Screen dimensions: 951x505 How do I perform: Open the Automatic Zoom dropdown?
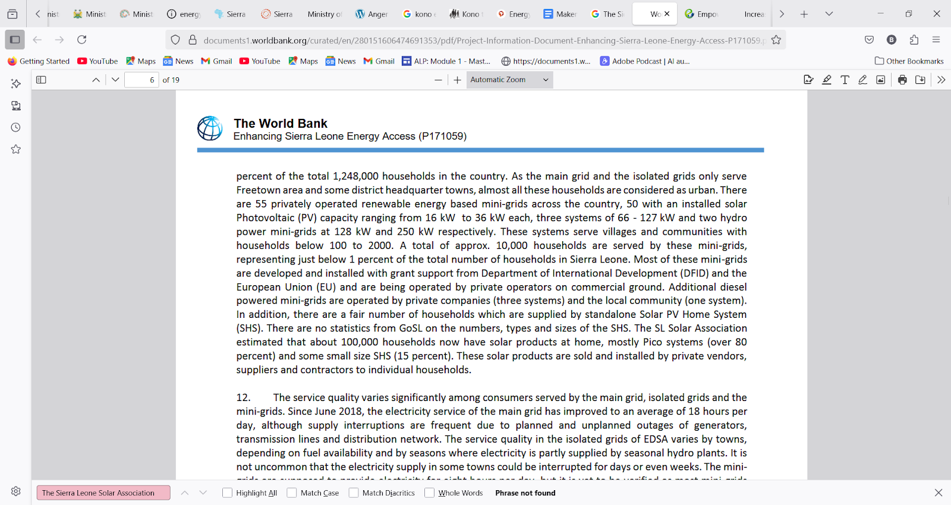point(509,80)
